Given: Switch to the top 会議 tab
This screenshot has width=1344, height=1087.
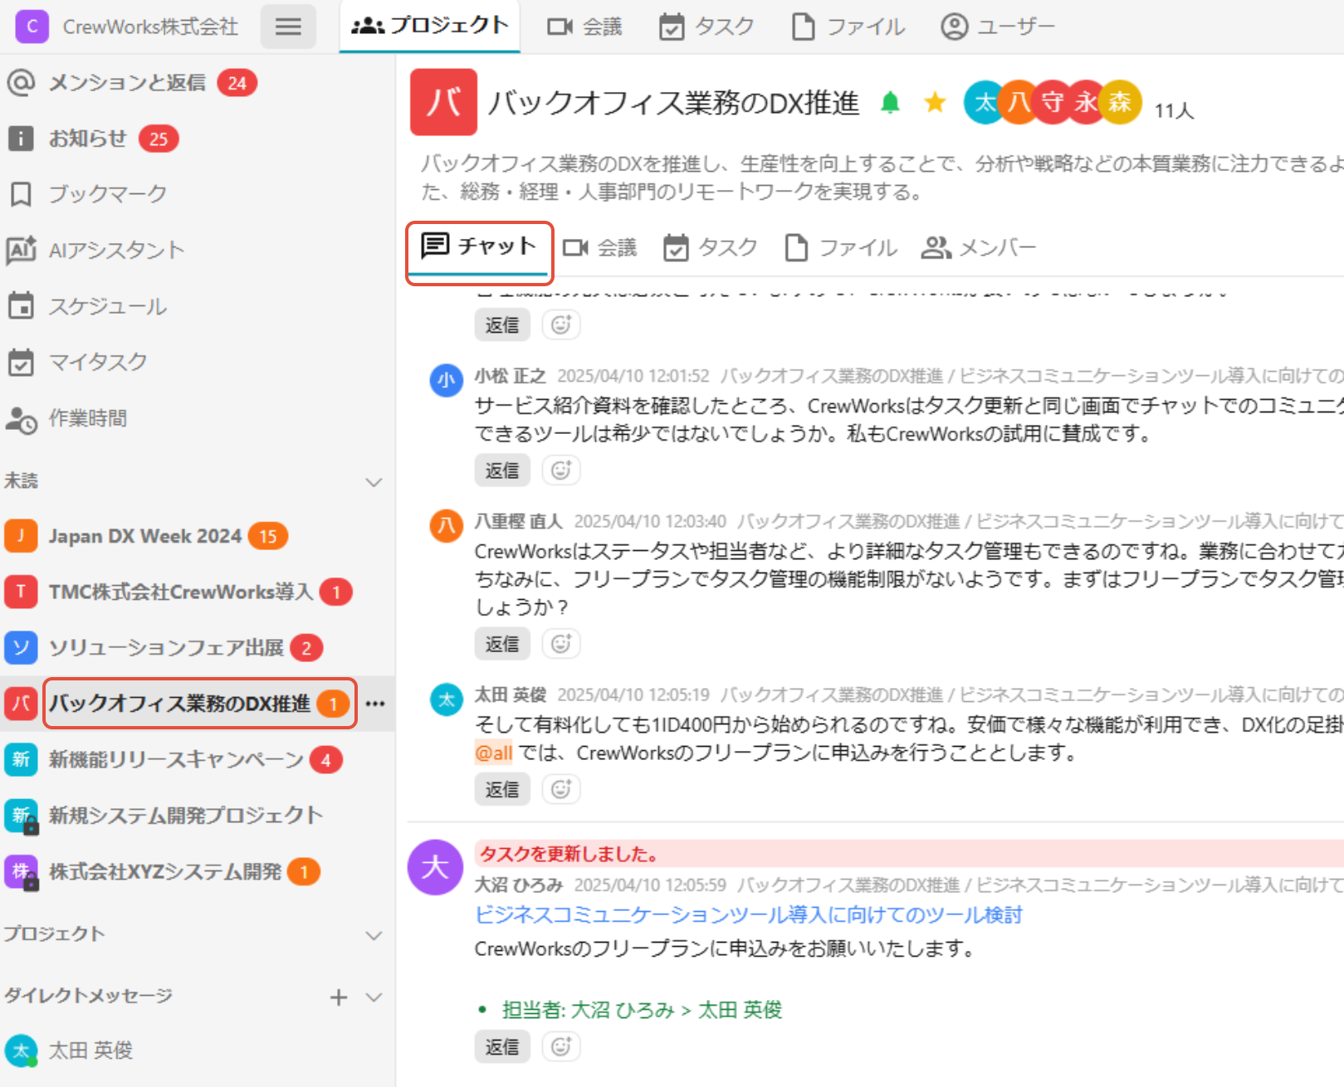Looking at the screenshot, I should pyautogui.click(x=584, y=27).
